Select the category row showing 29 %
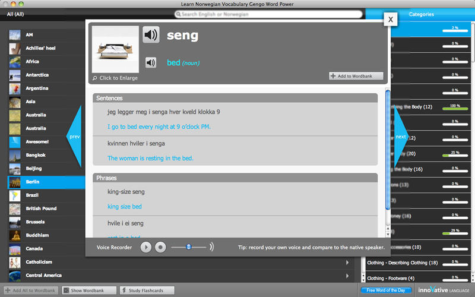 pyautogui.click(x=430, y=232)
